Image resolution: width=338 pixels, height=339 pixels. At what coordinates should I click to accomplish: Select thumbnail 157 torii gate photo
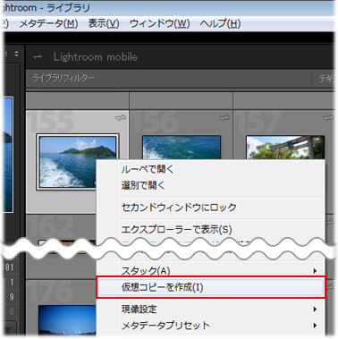(x=285, y=148)
